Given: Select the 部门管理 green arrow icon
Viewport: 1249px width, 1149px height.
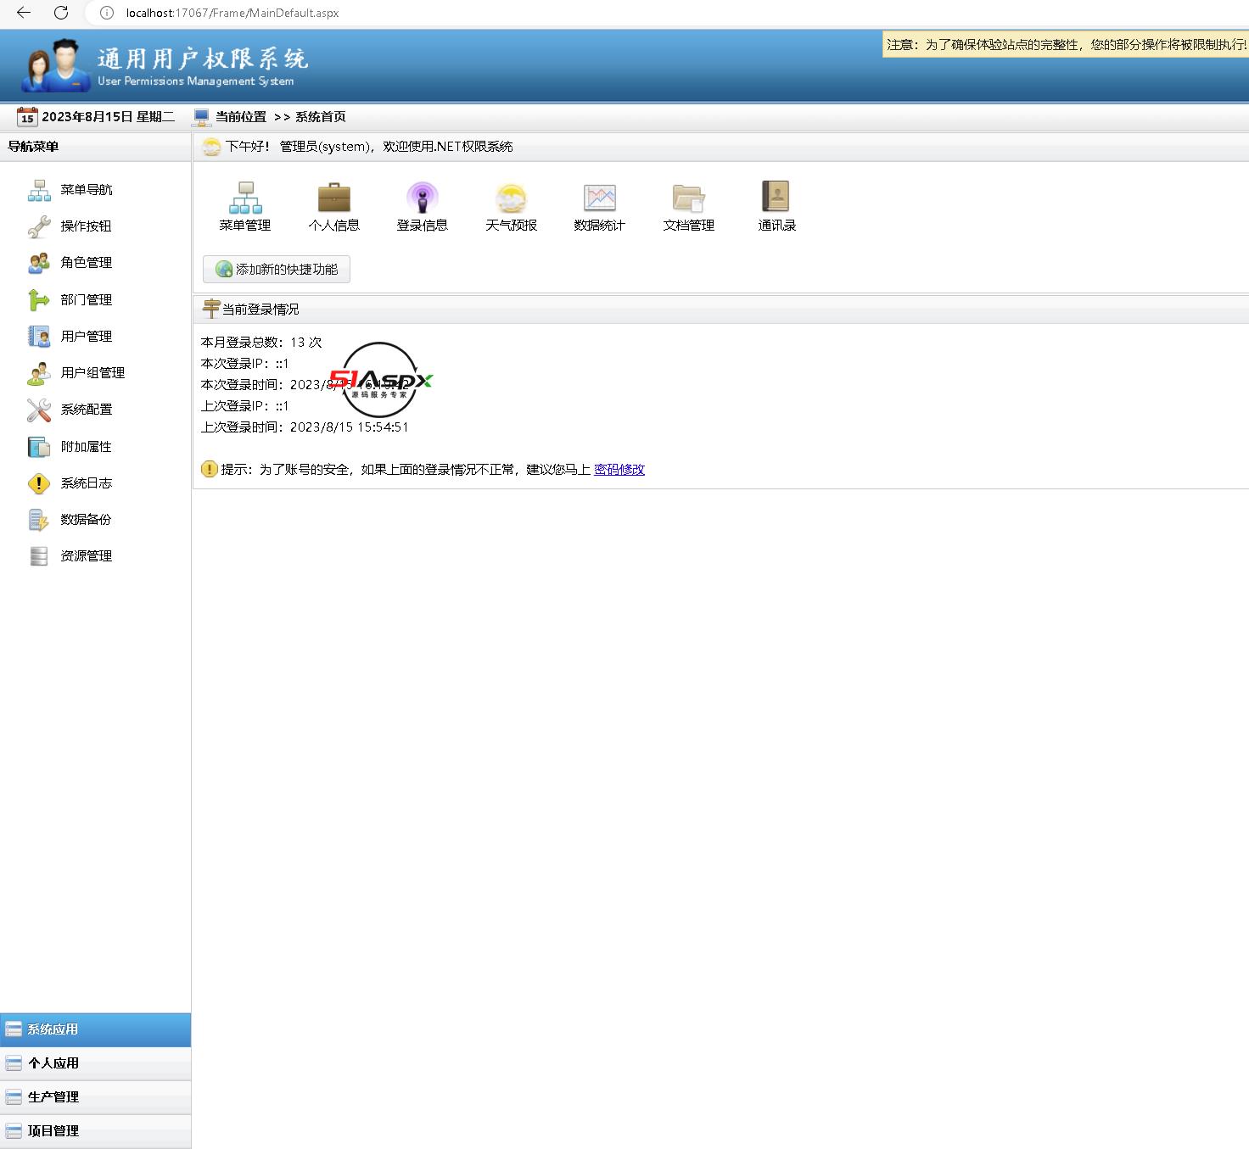Looking at the screenshot, I should point(39,299).
